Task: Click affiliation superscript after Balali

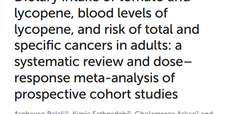Action: (67, 112)
